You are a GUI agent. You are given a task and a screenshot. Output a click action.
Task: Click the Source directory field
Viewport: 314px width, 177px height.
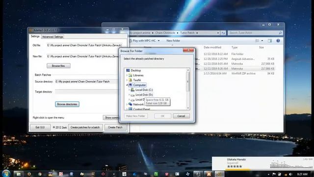pyautogui.click(x=87, y=82)
